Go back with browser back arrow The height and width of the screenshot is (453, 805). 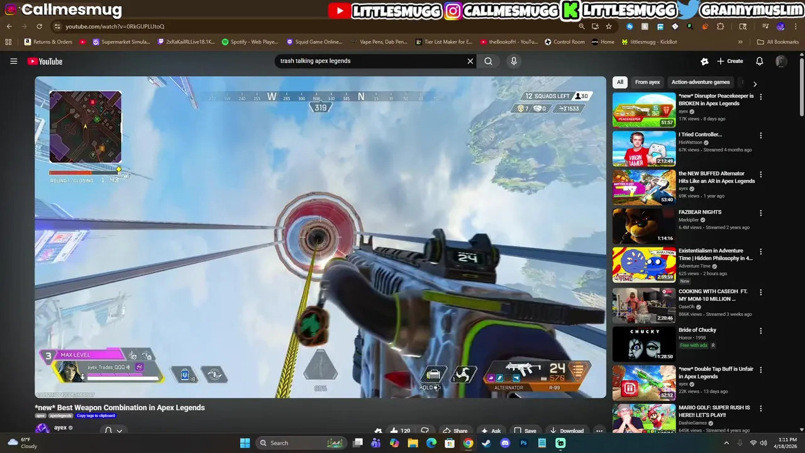(x=9, y=26)
